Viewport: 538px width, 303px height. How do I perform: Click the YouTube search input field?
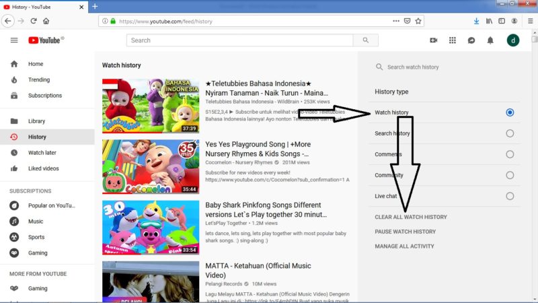pyautogui.click(x=239, y=40)
